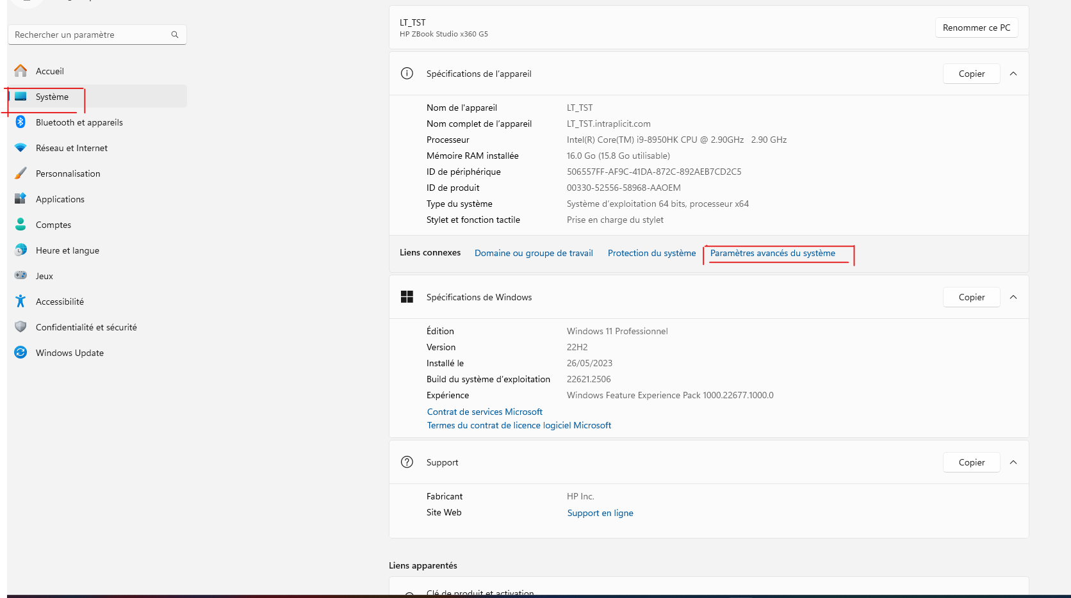Select the Jeux gamepad icon
This screenshot has height=598, width=1071.
click(20, 275)
